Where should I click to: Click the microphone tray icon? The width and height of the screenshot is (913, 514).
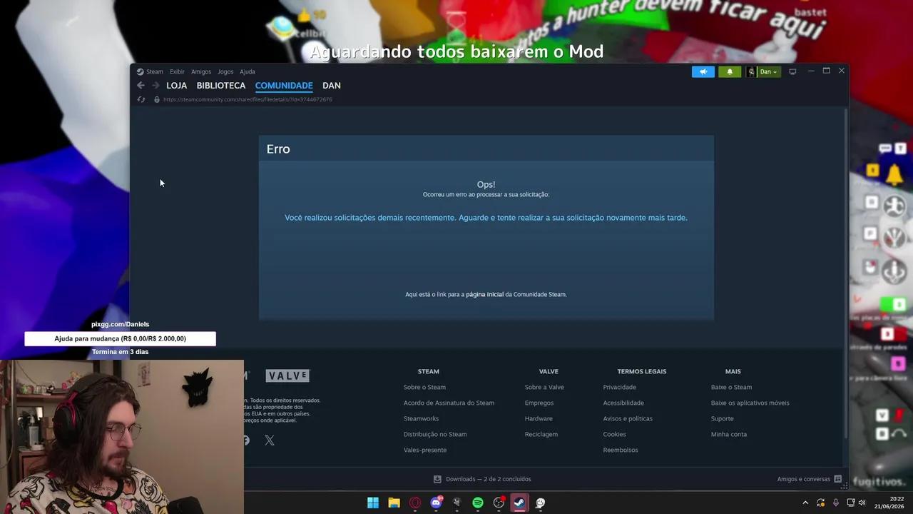(835, 503)
